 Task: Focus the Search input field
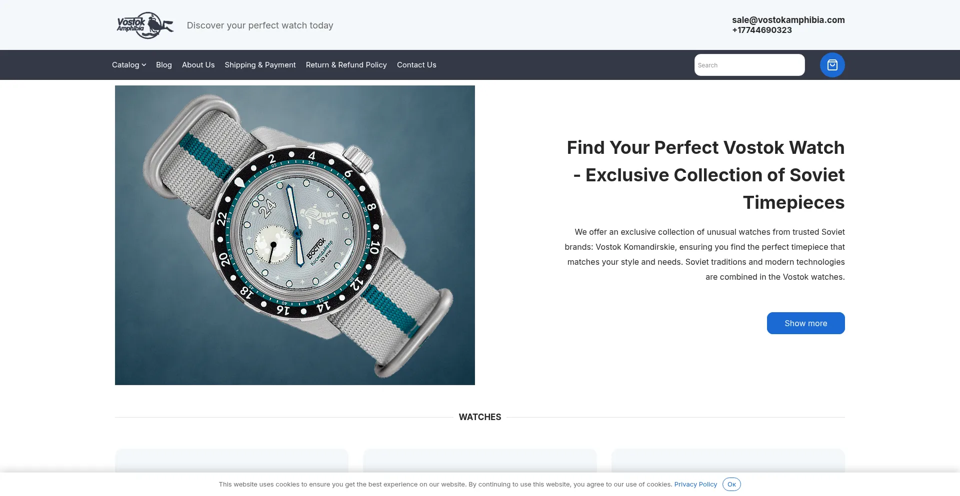749,65
